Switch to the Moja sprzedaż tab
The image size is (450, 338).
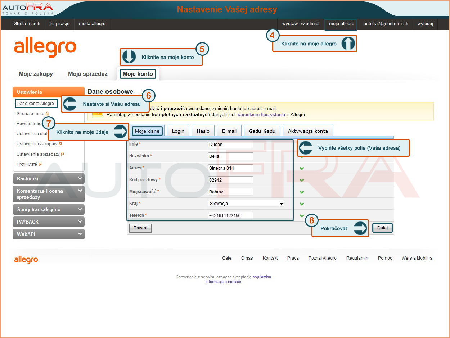(x=88, y=74)
